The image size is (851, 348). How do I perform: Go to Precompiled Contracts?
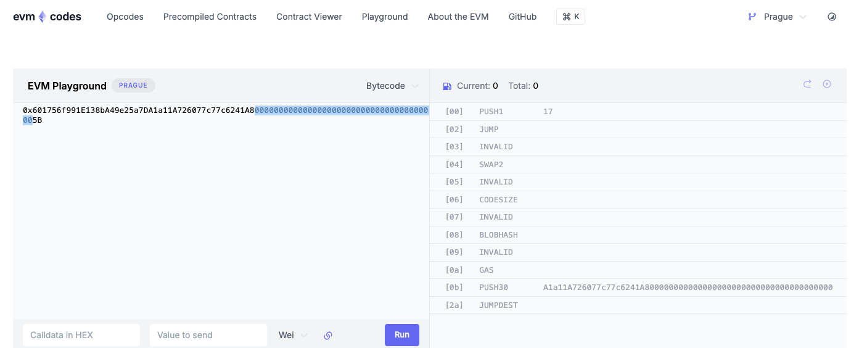(210, 17)
